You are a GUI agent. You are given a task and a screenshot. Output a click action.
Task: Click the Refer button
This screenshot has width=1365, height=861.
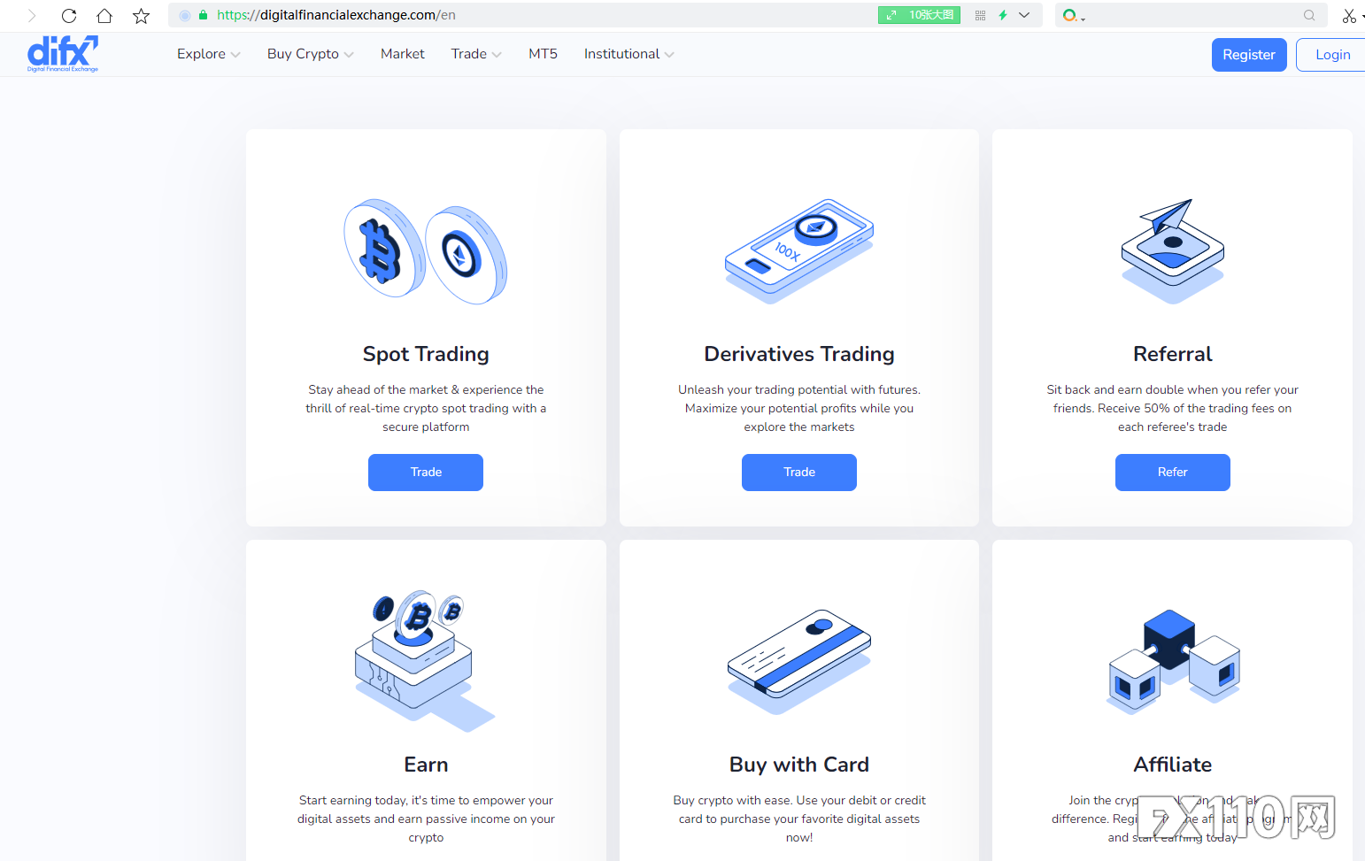pos(1173,473)
